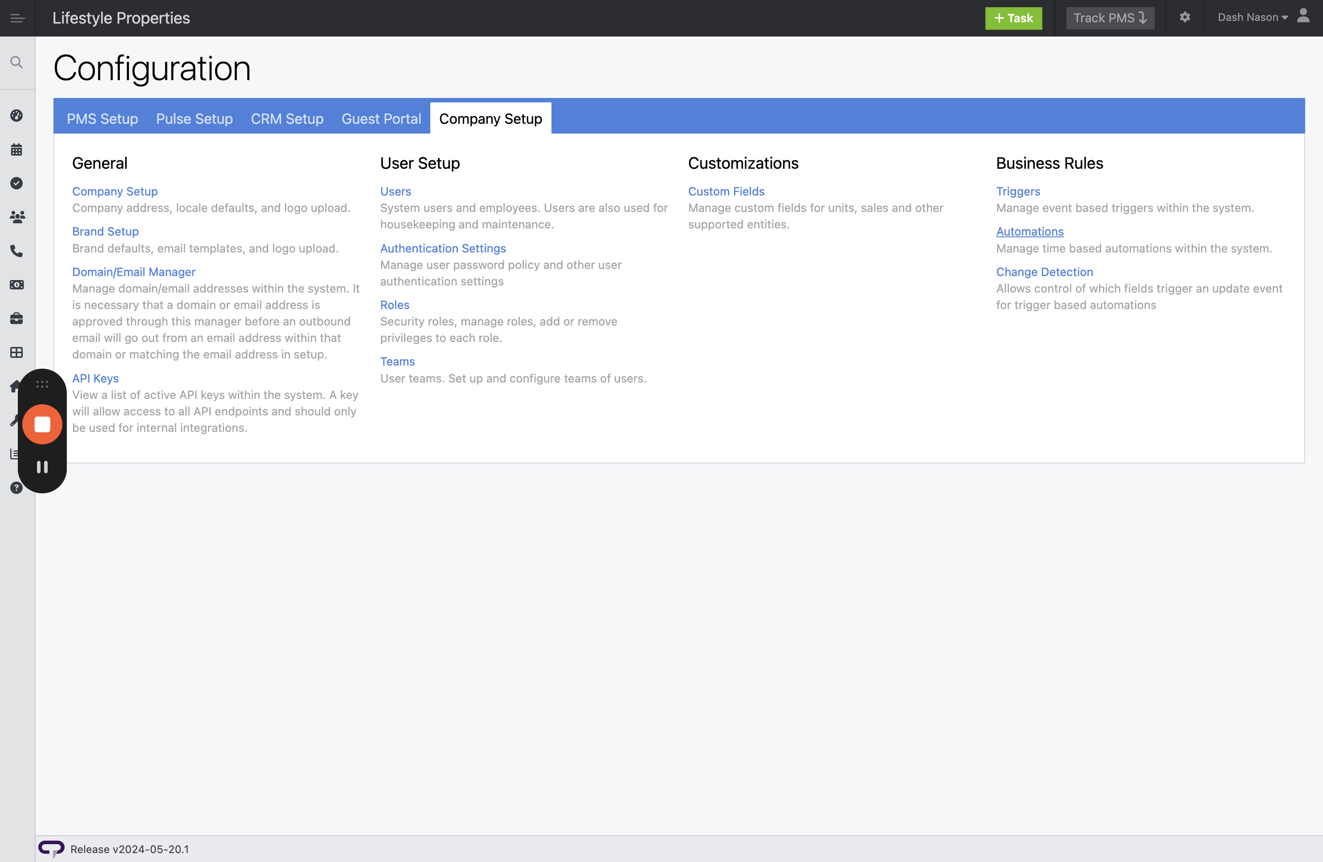Click the Business Rules section heading

click(x=1049, y=163)
